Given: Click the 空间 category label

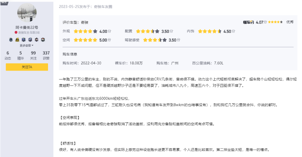Looking at the screenshot, I should coord(66,40).
